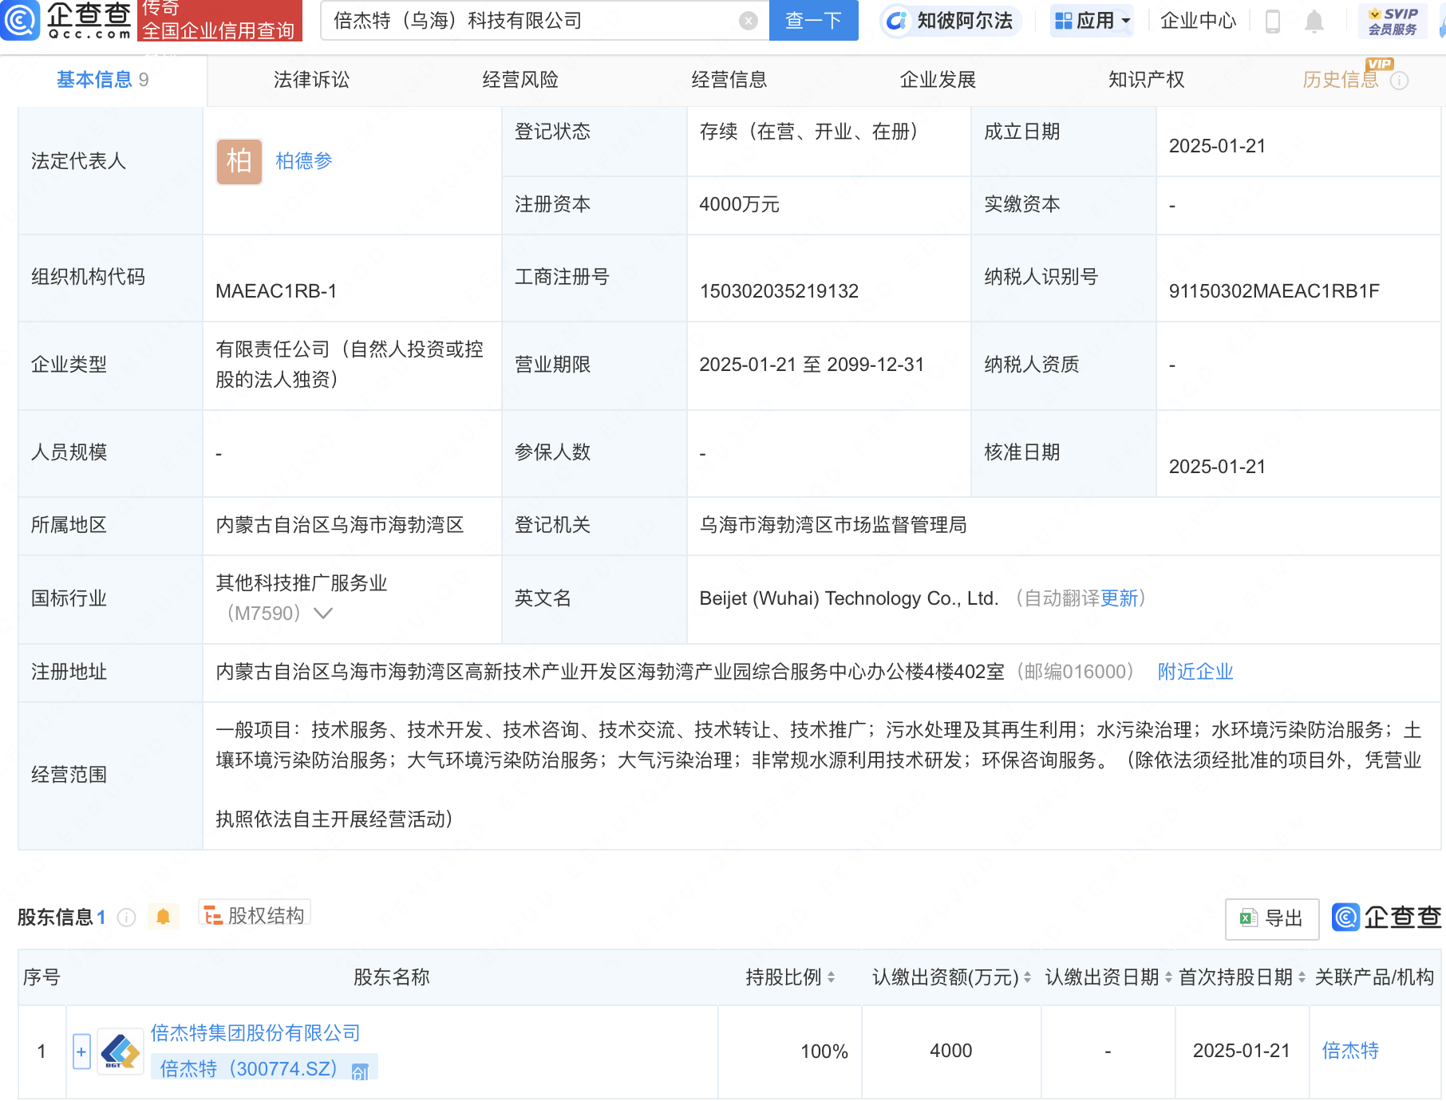Click the 导出 export button
The image size is (1446, 1101).
coord(1272,918)
